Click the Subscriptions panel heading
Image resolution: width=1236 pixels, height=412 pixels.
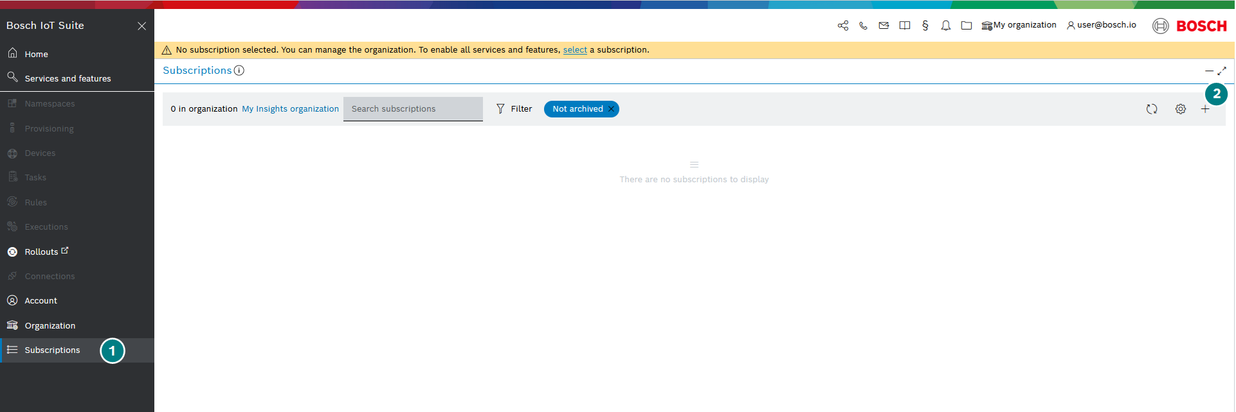(x=197, y=71)
